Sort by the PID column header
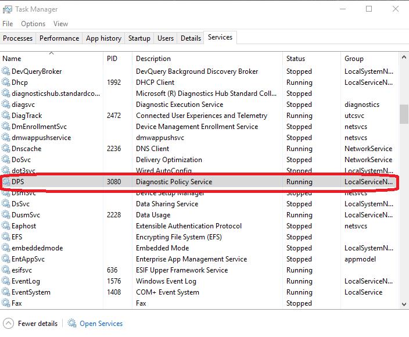Image resolution: width=409 pixels, height=337 pixels. (x=117, y=59)
